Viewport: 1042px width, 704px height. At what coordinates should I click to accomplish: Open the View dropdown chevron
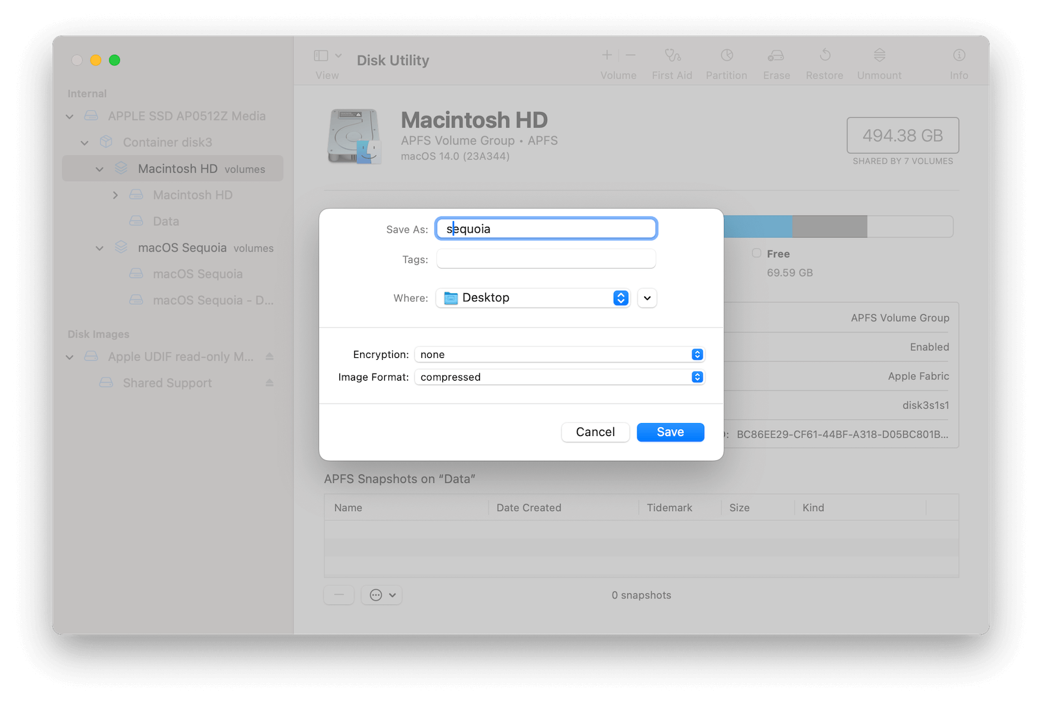339,55
